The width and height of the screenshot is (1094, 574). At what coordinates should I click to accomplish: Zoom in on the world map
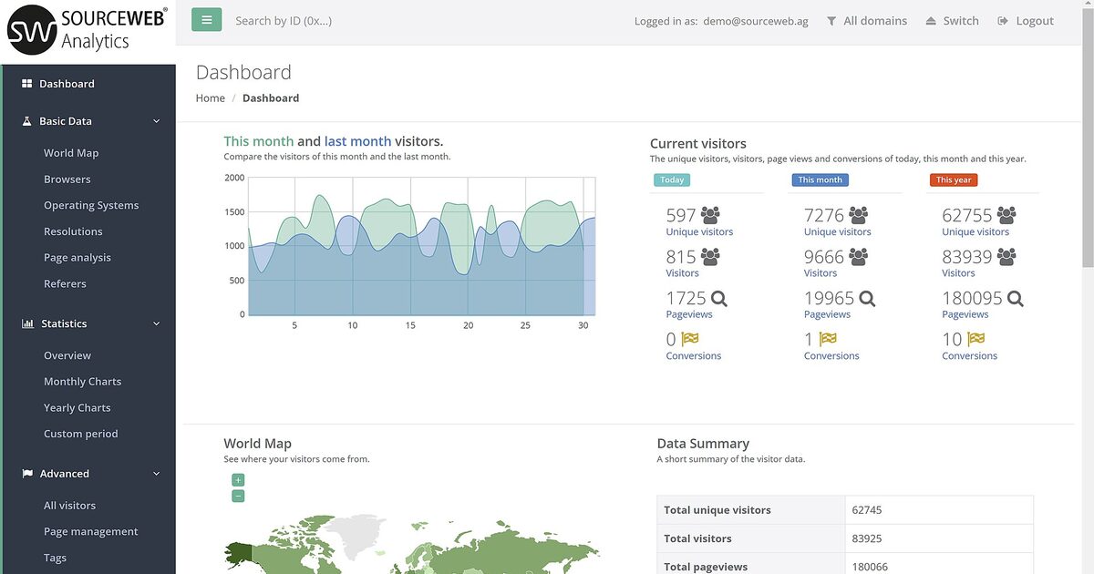(238, 480)
